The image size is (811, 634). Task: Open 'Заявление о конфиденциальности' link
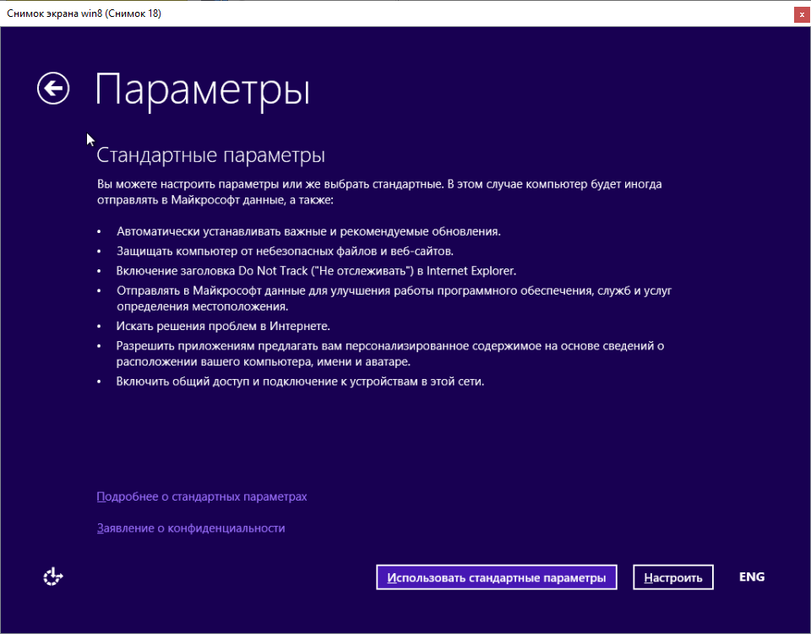191,528
